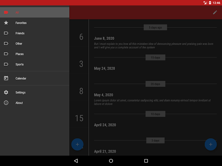Open Favorites via the star icon
The height and width of the screenshot is (166, 222).
tap(6, 23)
